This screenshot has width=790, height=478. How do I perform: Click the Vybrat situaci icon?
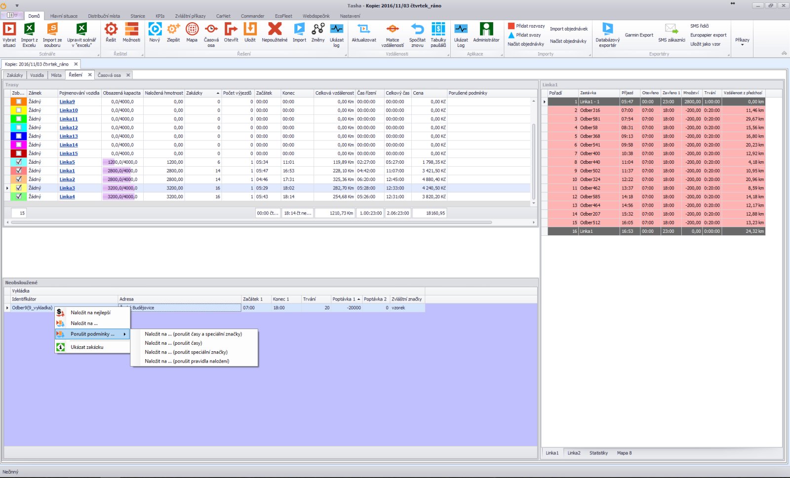coord(9,29)
